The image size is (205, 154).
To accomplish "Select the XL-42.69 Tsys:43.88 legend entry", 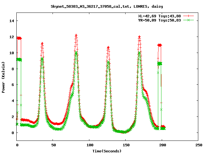I will 160,16.
